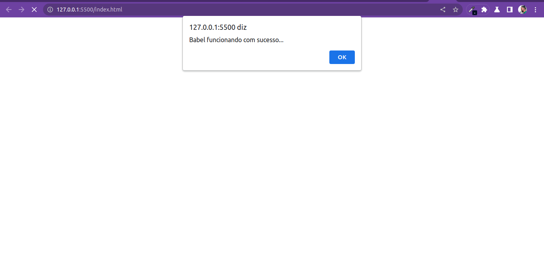Share this page icon
The width and height of the screenshot is (544, 264).
443,10
